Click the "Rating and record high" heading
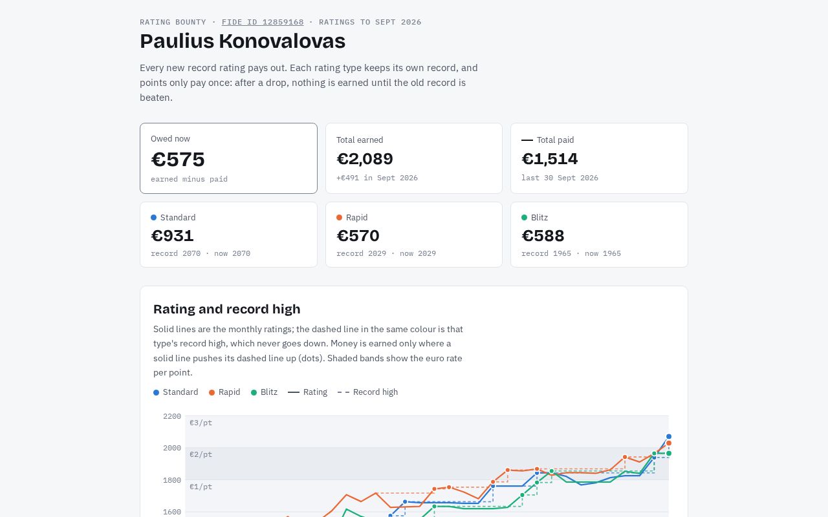Viewport: 828px width, 517px height. (227, 309)
